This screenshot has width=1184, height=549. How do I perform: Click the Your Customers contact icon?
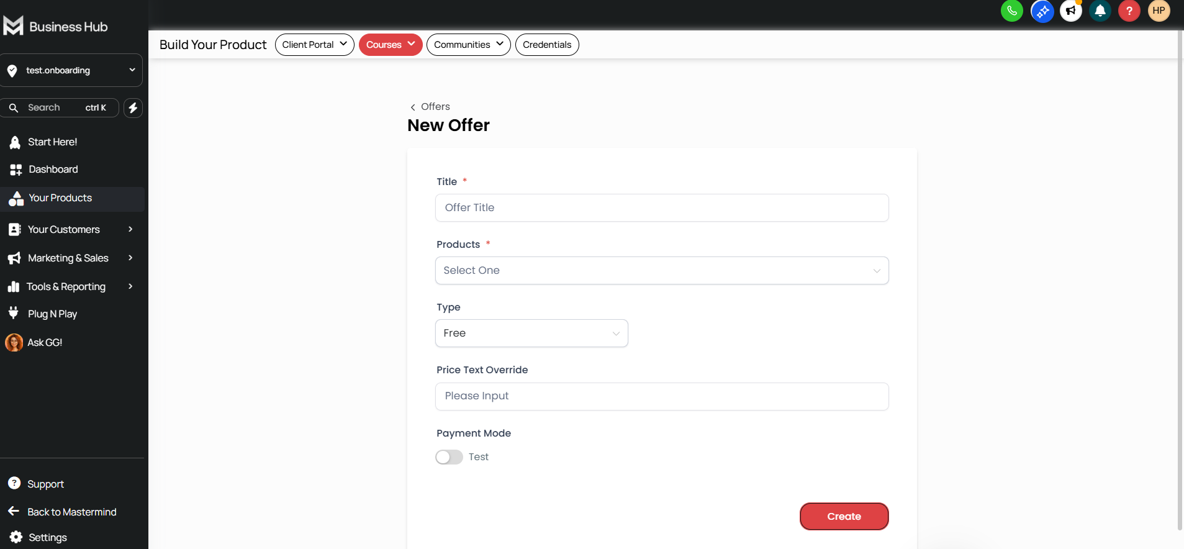coord(15,230)
